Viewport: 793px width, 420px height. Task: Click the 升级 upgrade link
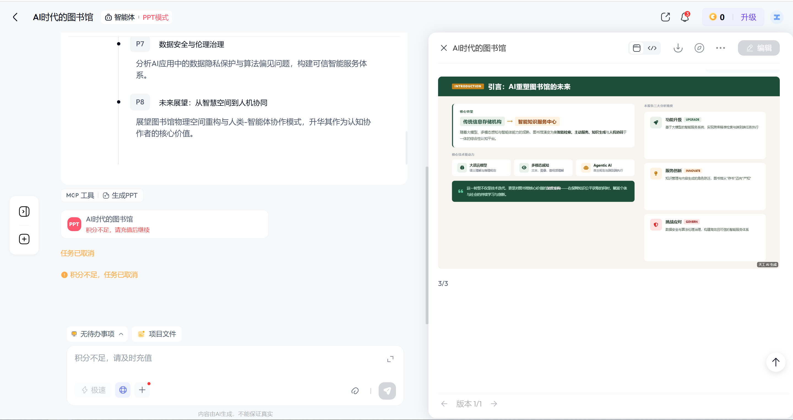(748, 17)
